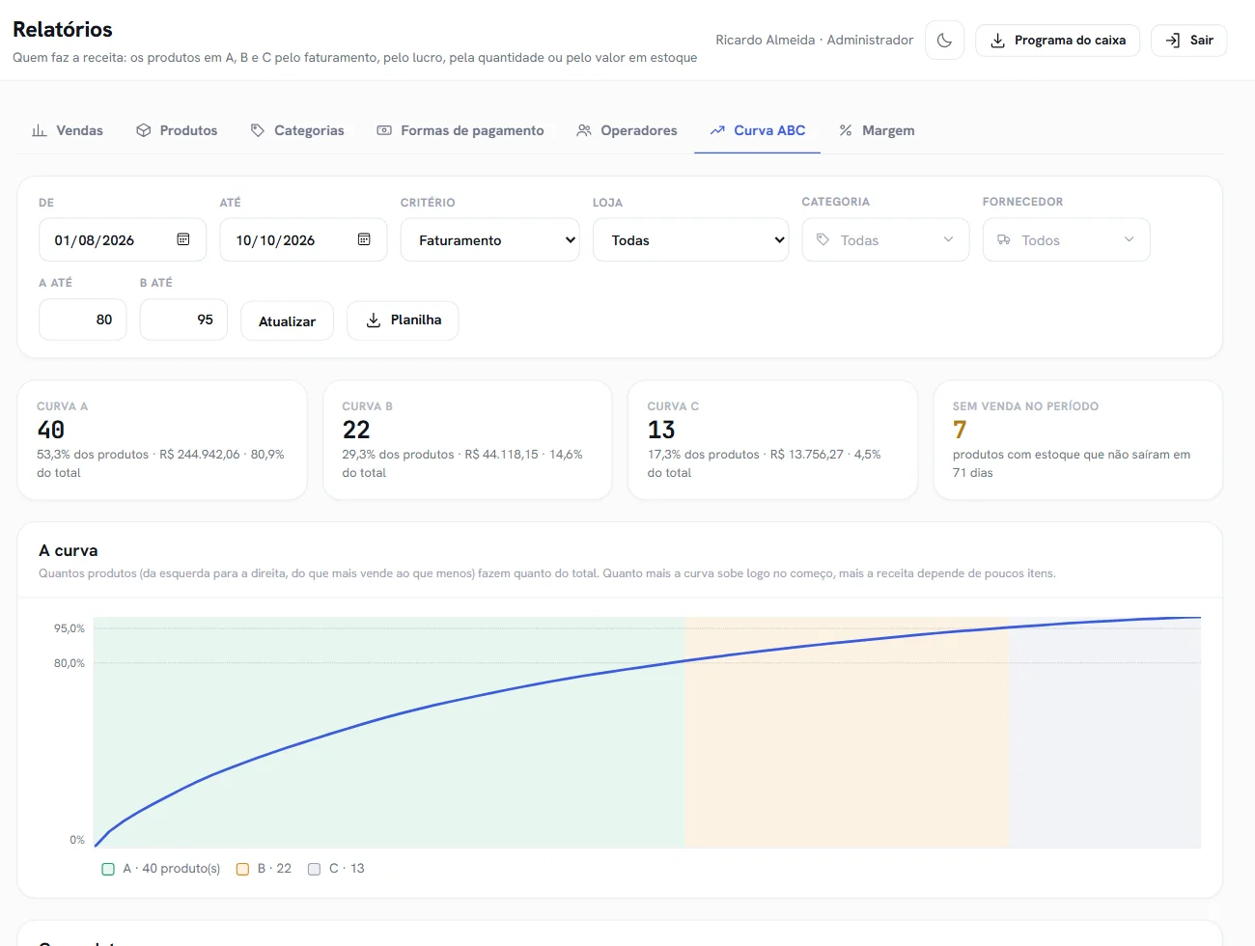Click the Sem venda no período value 7
Viewport: 1255px width, 946px height.
click(x=960, y=430)
